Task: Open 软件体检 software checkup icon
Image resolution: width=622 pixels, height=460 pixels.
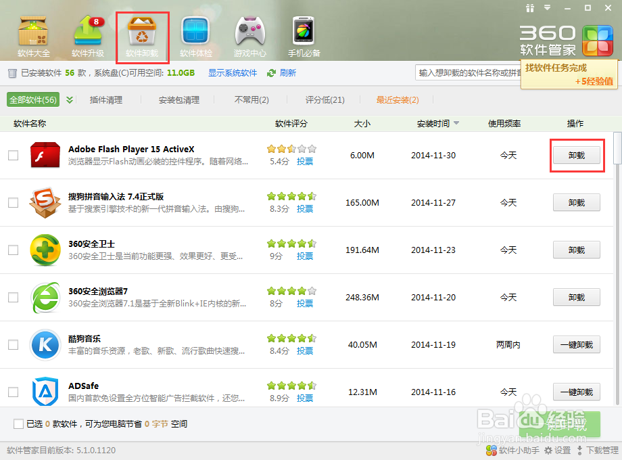Action: (x=195, y=37)
